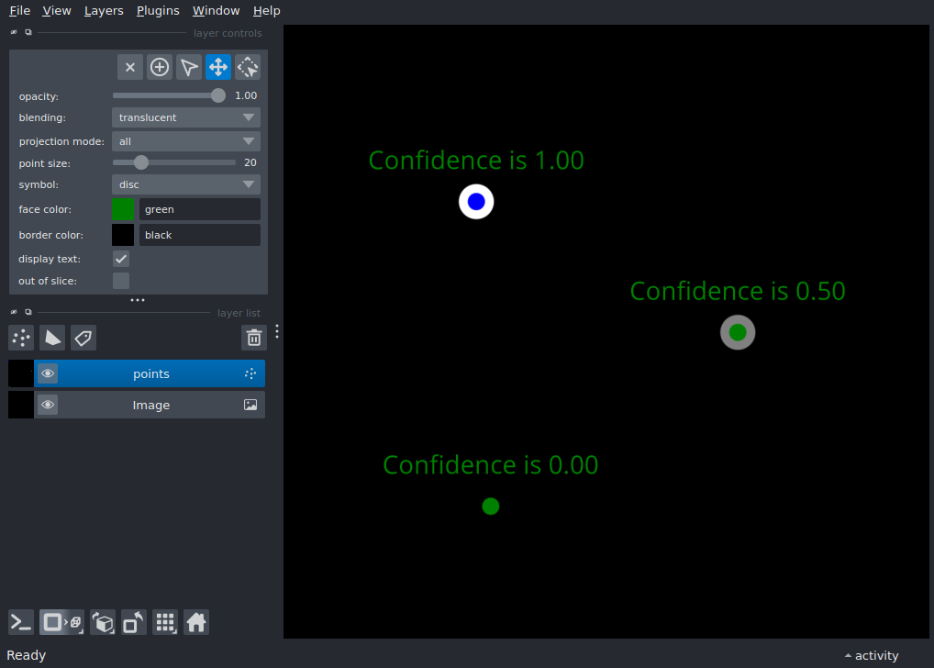Create a new shapes layer
This screenshot has height=668, width=934.
click(52, 338)
